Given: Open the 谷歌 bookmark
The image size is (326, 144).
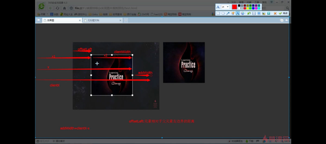Looking at the screenshot, I should pos(54,14).
